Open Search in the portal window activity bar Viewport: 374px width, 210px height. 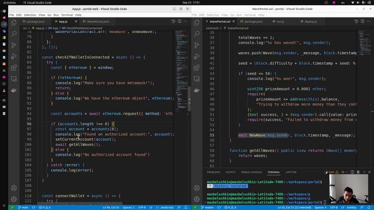[x=197, y=34]
